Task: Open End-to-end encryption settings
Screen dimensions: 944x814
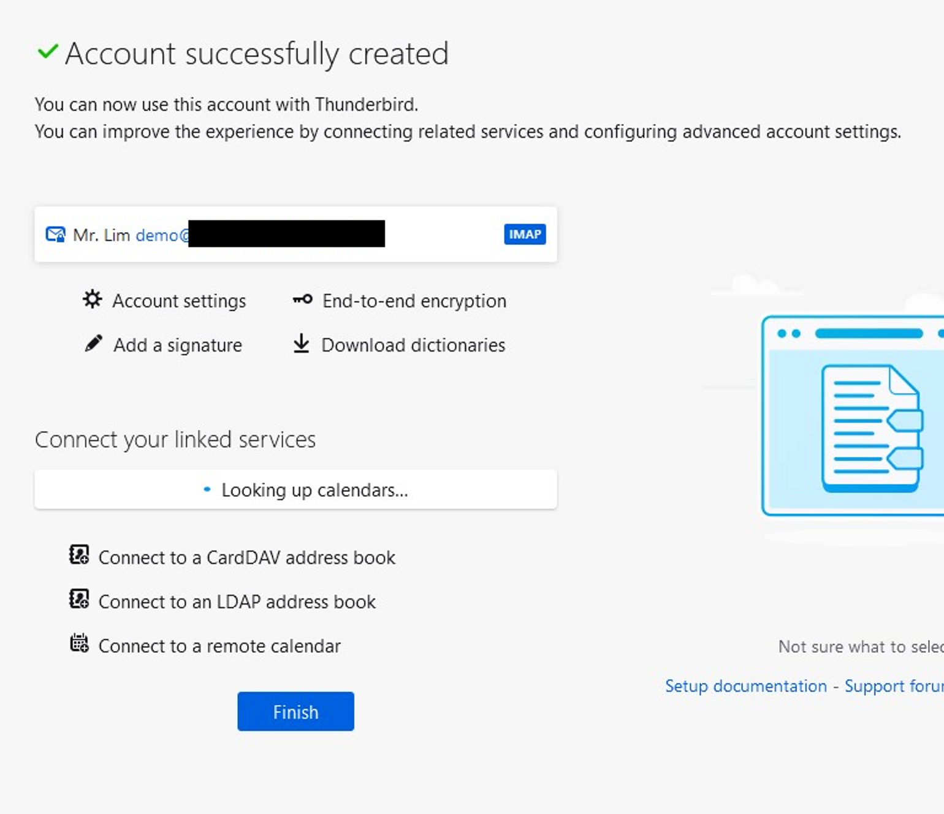Action: 414,301
